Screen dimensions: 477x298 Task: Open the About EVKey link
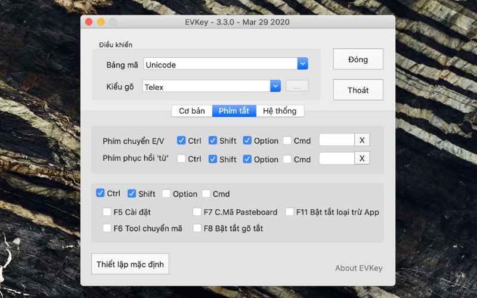click(x=359, y=268)
